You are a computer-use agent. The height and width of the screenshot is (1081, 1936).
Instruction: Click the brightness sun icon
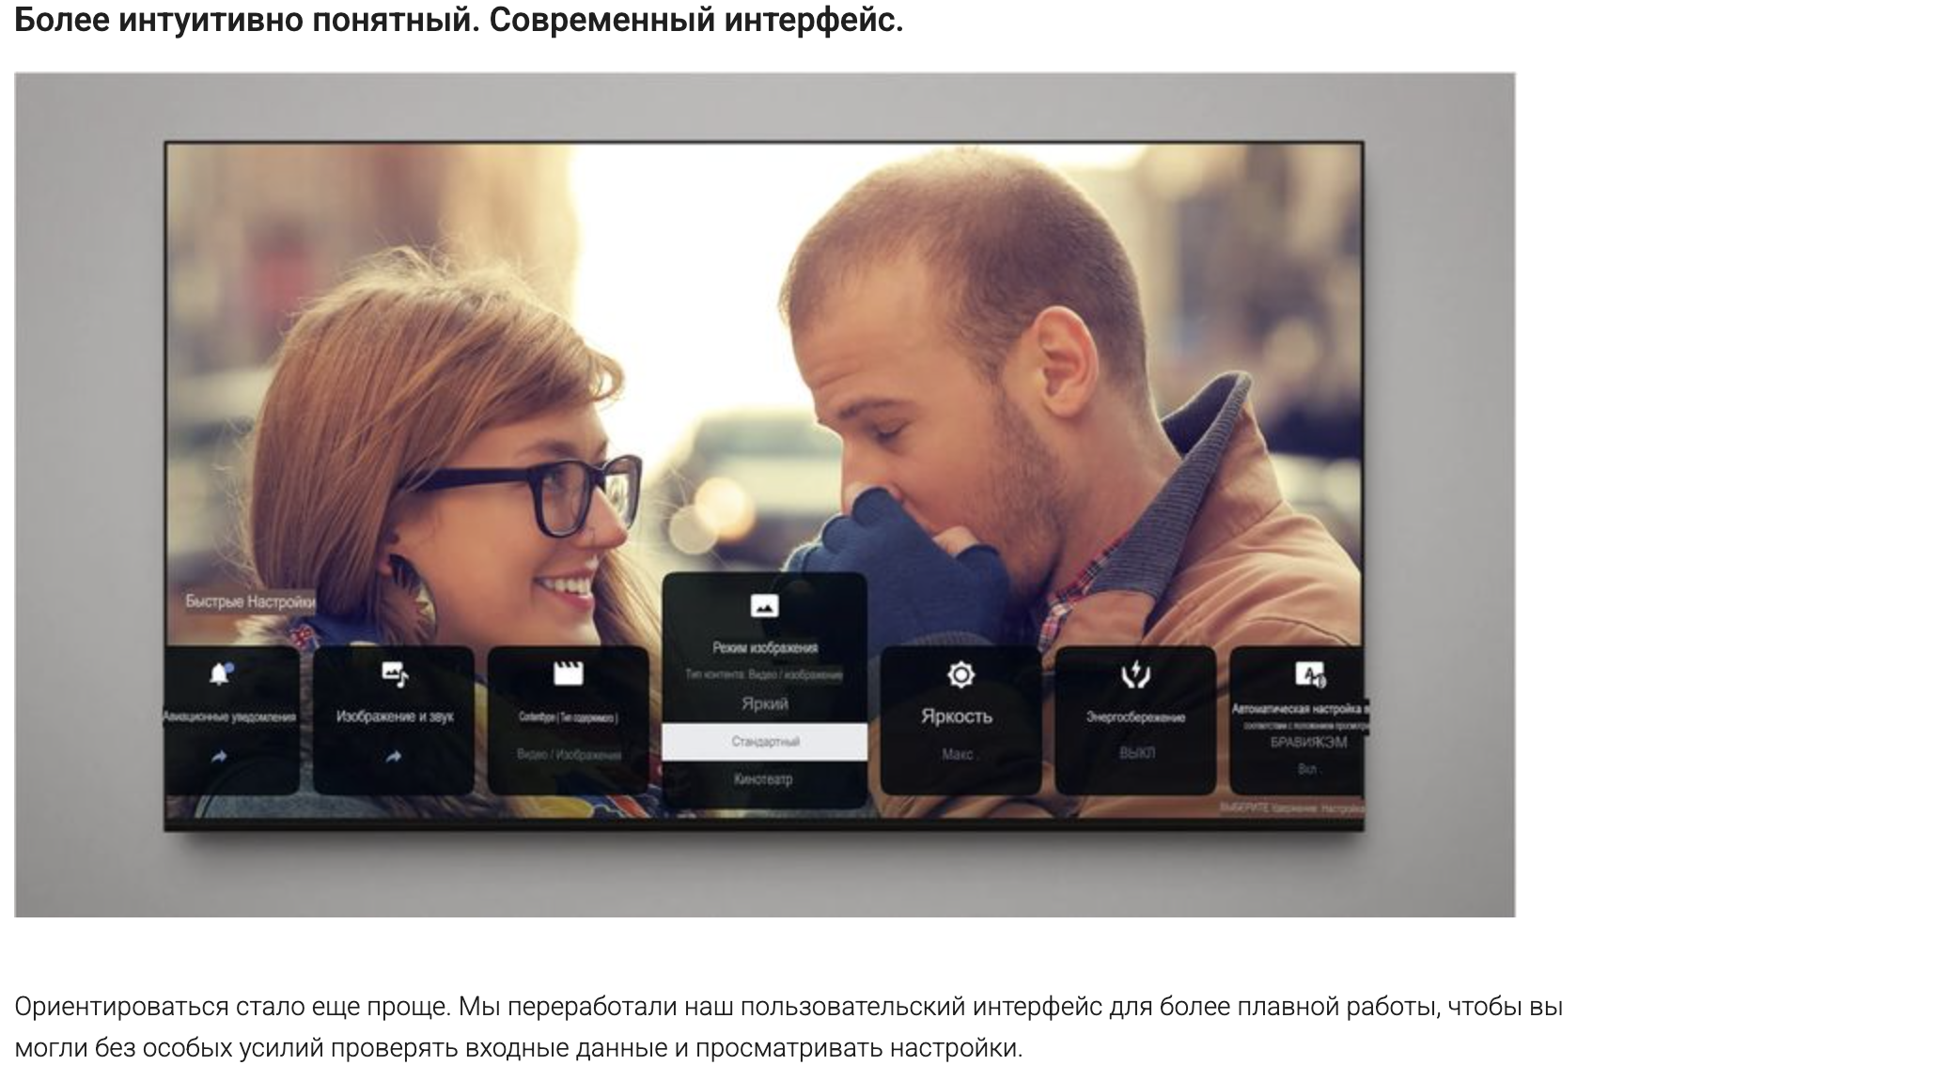(x=960, y=674)
